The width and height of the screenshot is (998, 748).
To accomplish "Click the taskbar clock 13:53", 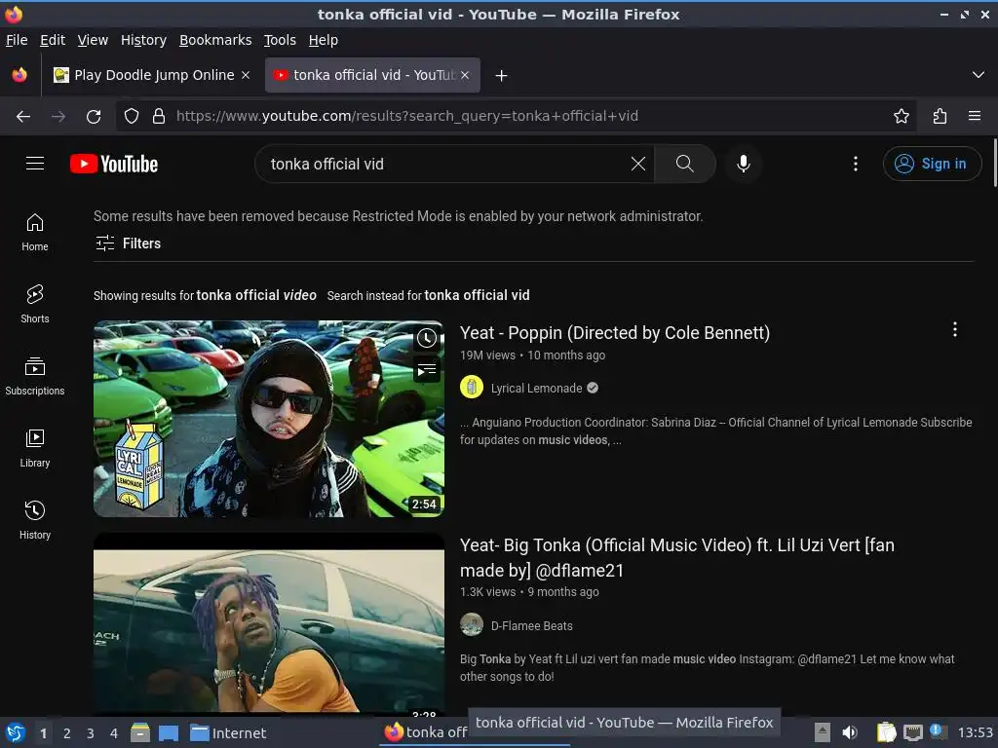I will point(975,732).
